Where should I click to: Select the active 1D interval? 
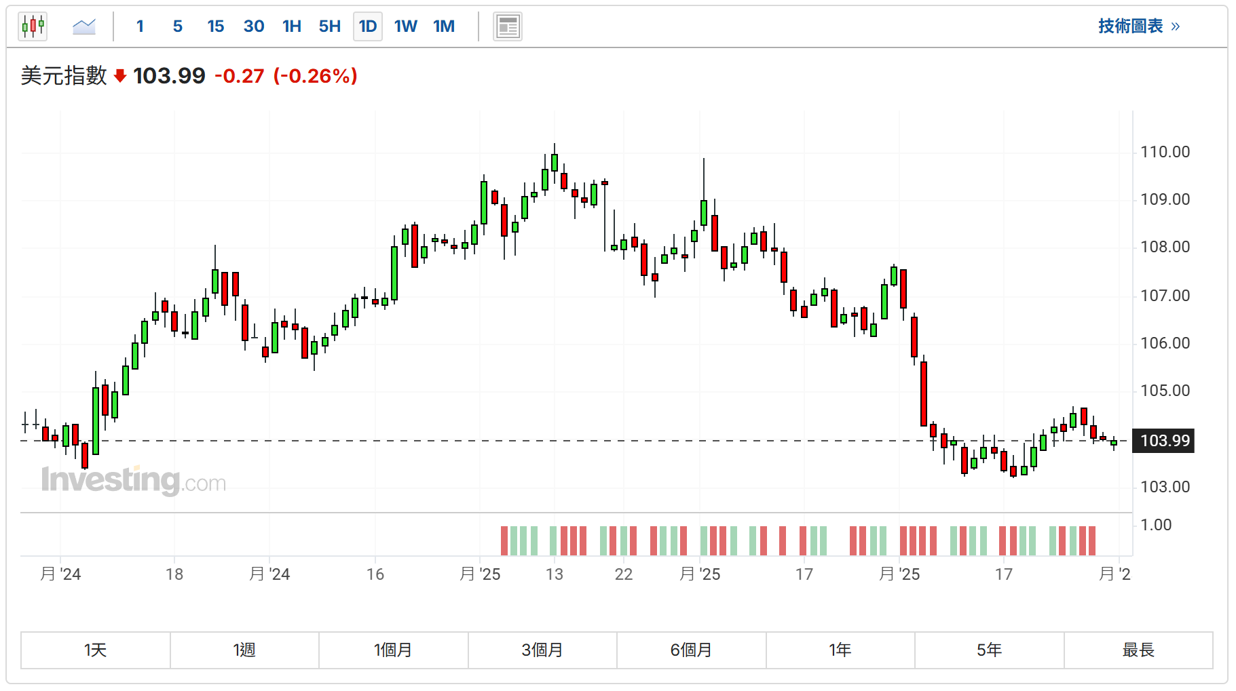[x=368, y=26]
